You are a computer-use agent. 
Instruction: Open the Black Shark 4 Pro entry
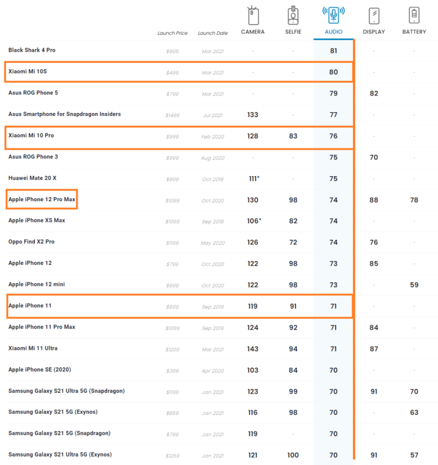[32, 50]
